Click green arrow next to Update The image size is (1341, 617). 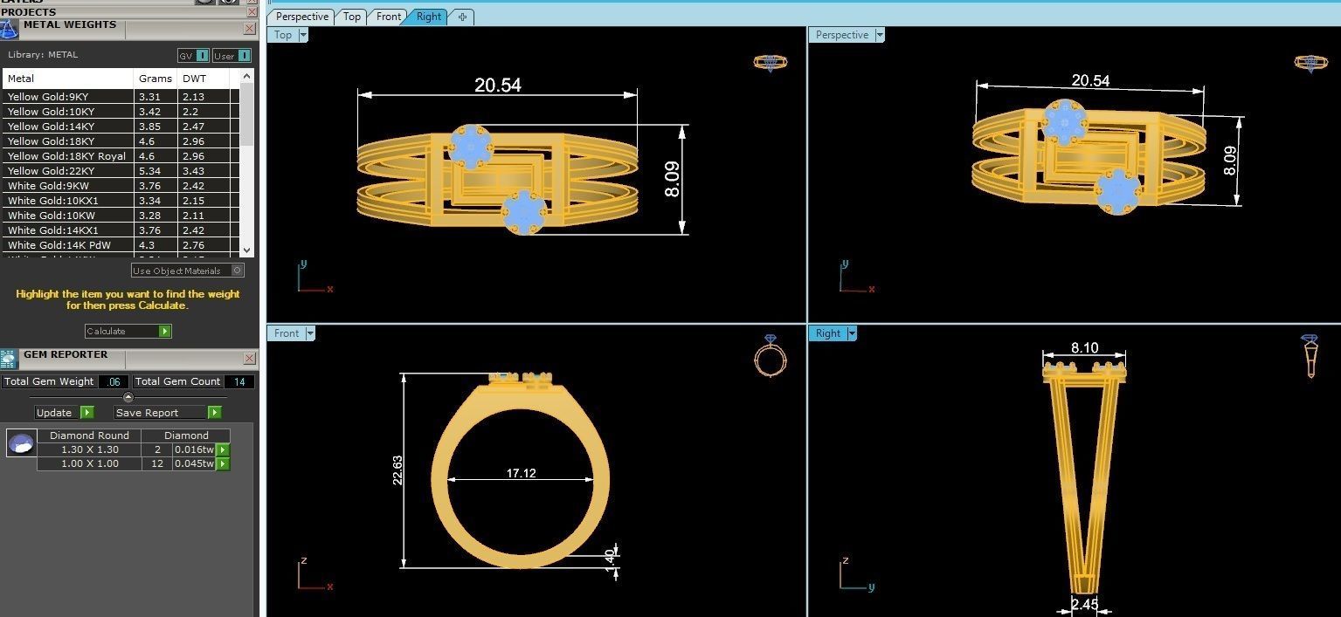coord(86,413)
